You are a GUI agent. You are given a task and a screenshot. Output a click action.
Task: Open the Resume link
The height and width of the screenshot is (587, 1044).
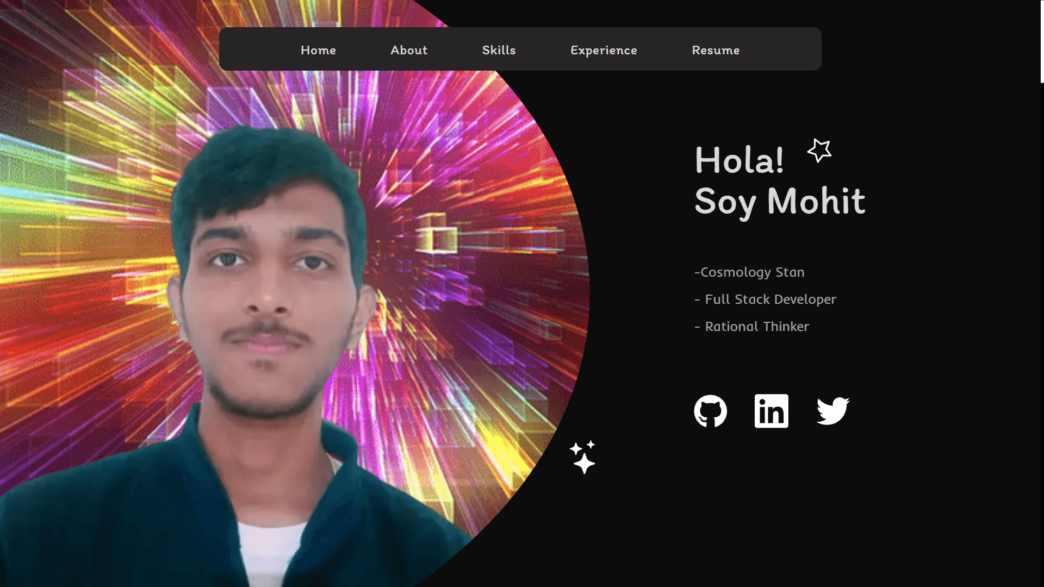click(716, 50)
